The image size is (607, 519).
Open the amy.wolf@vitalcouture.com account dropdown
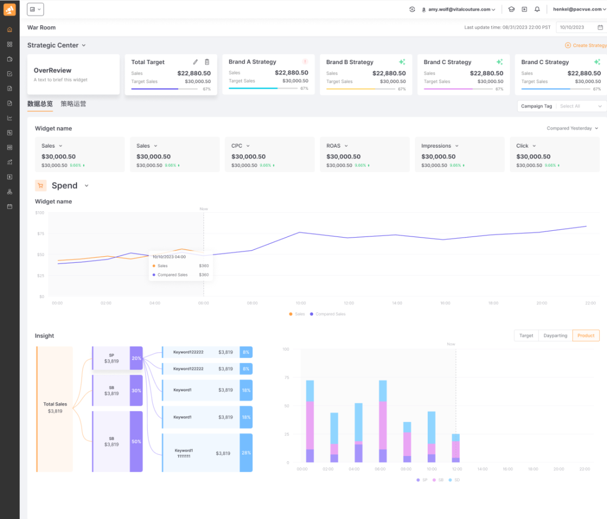[459, 10]
